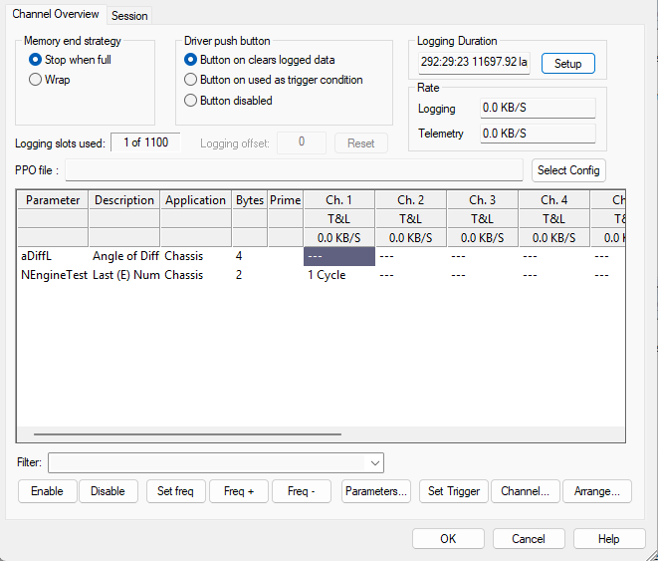The image size is (658, 561).
Task: Open the Filter dropdown list
Action: click(375, 463)
